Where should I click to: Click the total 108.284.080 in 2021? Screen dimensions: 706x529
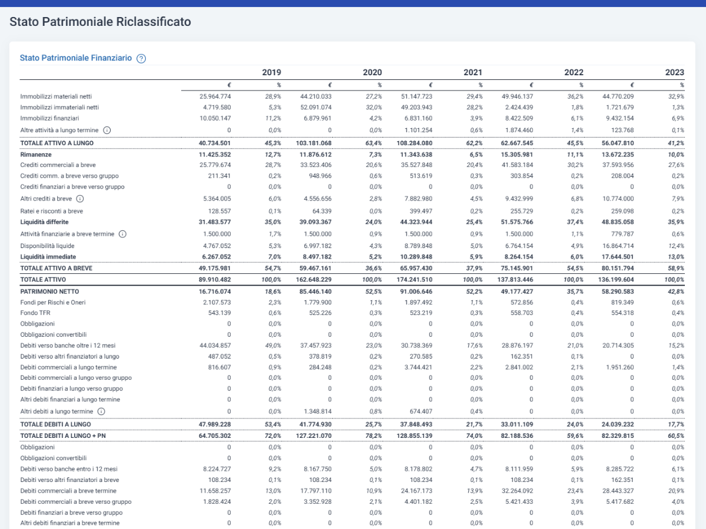coord(415,143)
